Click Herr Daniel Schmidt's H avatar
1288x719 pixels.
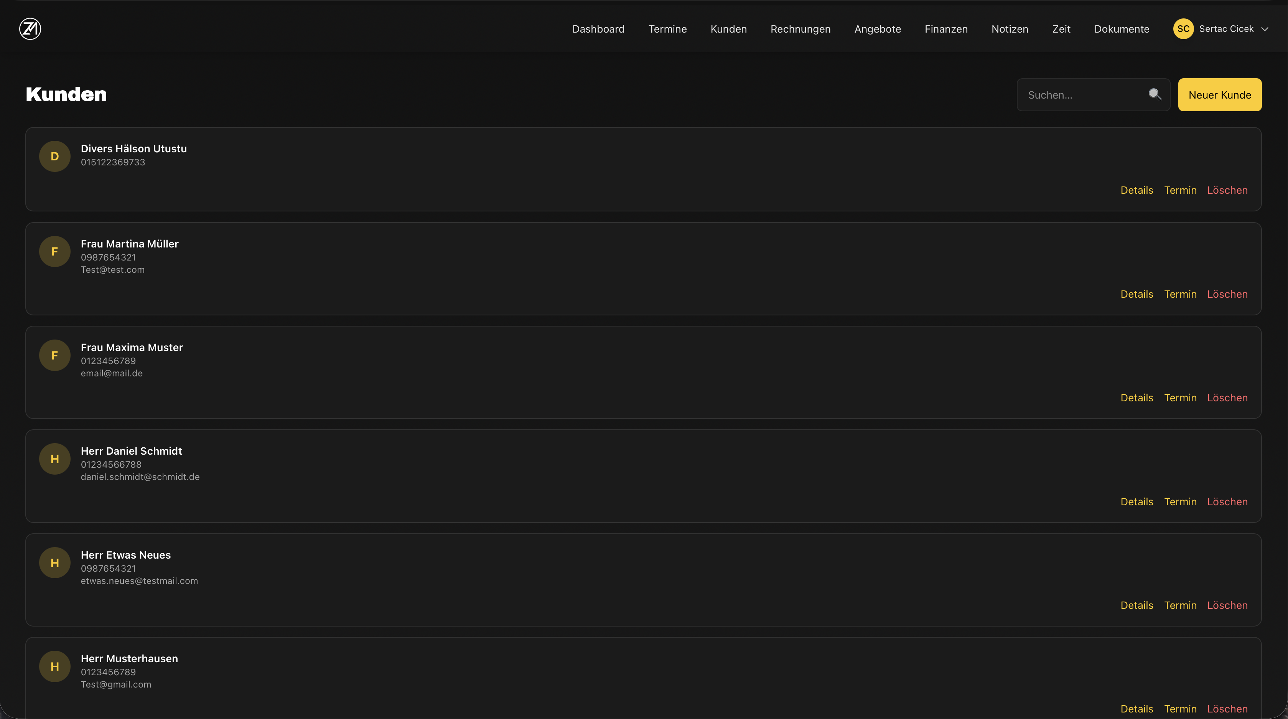coord(54,459)
